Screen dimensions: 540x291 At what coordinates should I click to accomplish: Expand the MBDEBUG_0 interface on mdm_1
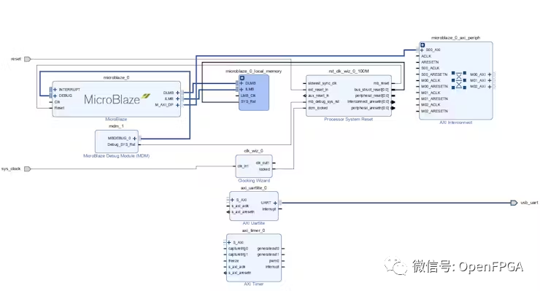135,139
